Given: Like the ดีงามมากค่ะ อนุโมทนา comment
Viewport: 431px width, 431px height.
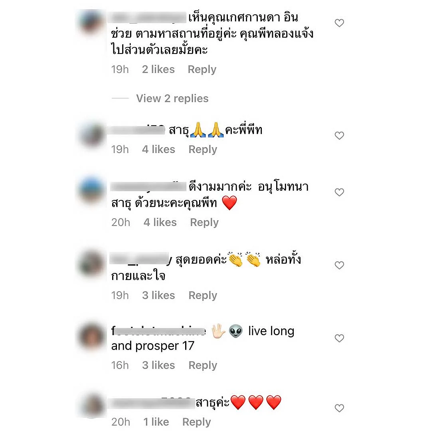Looking at the screenshot, I should (x=339, y=192).
